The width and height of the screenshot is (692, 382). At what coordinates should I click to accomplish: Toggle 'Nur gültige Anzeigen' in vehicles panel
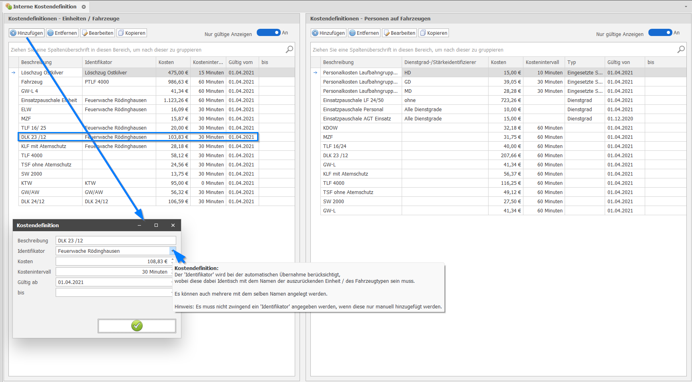(268, 33)
